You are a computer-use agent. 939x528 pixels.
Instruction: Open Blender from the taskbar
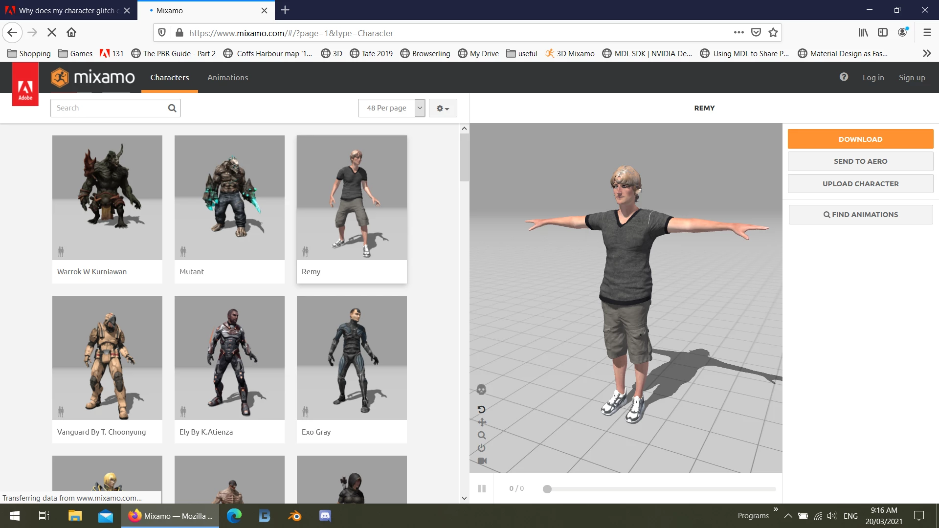click(x=294, y=516)
